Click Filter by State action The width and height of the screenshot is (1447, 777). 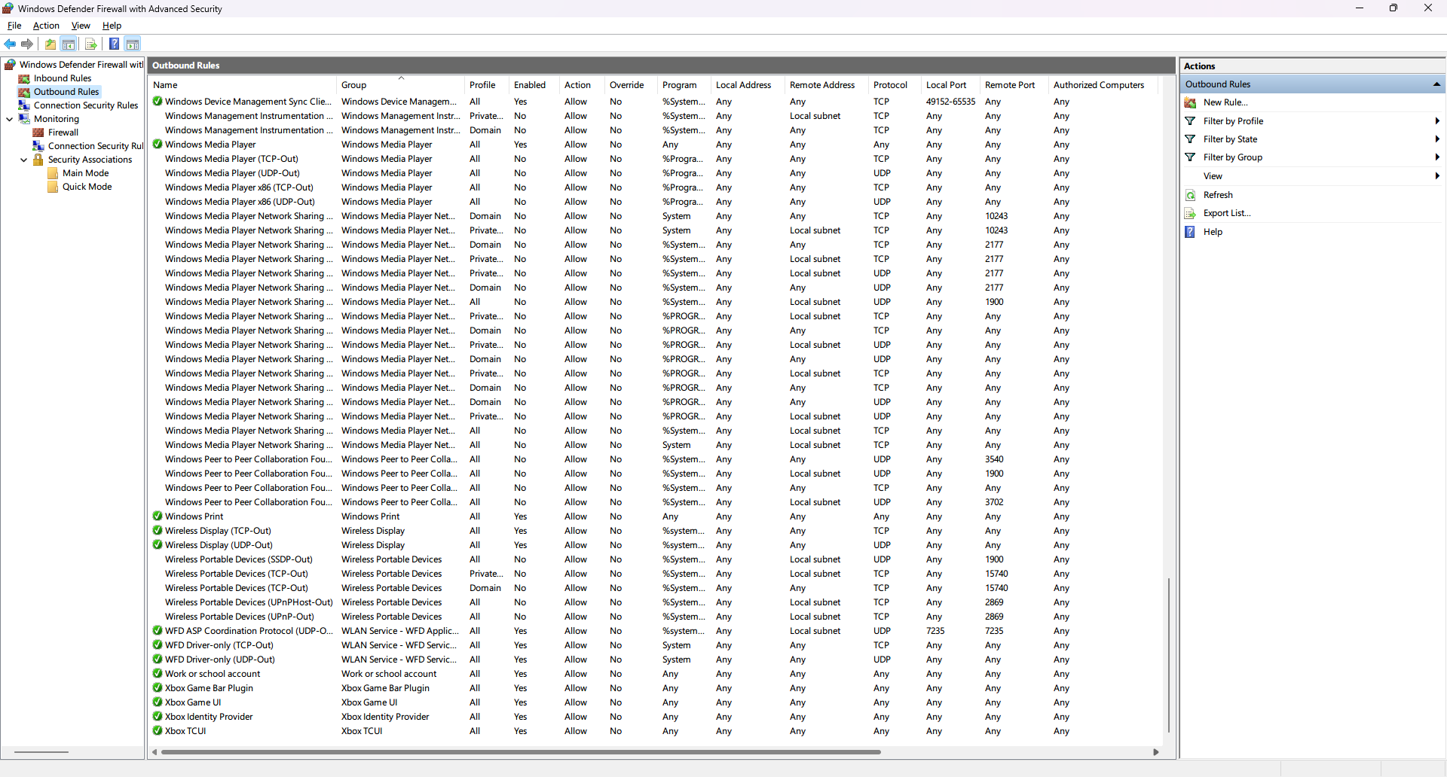(1230, 139)
